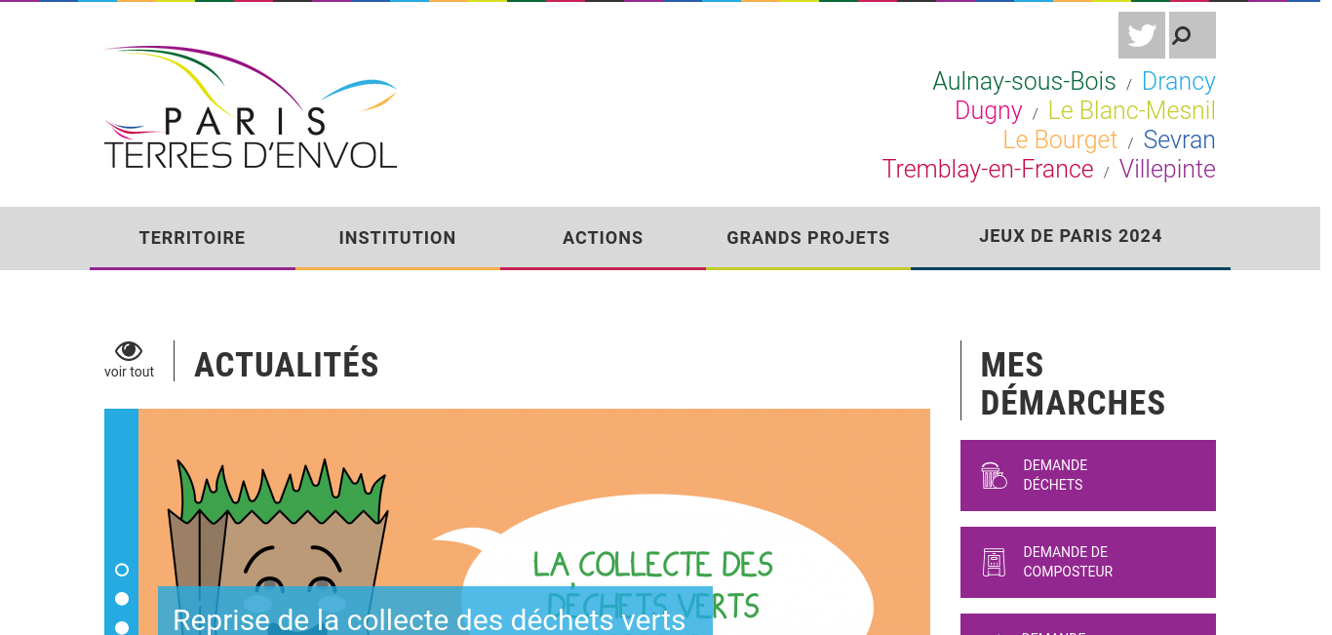
Task: Open the Demande déchets purple button
Action: click(x=1088, y=475)
